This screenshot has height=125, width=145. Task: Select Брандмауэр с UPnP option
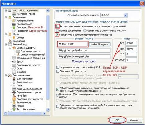pyautogui.click(x=85, y=31)
